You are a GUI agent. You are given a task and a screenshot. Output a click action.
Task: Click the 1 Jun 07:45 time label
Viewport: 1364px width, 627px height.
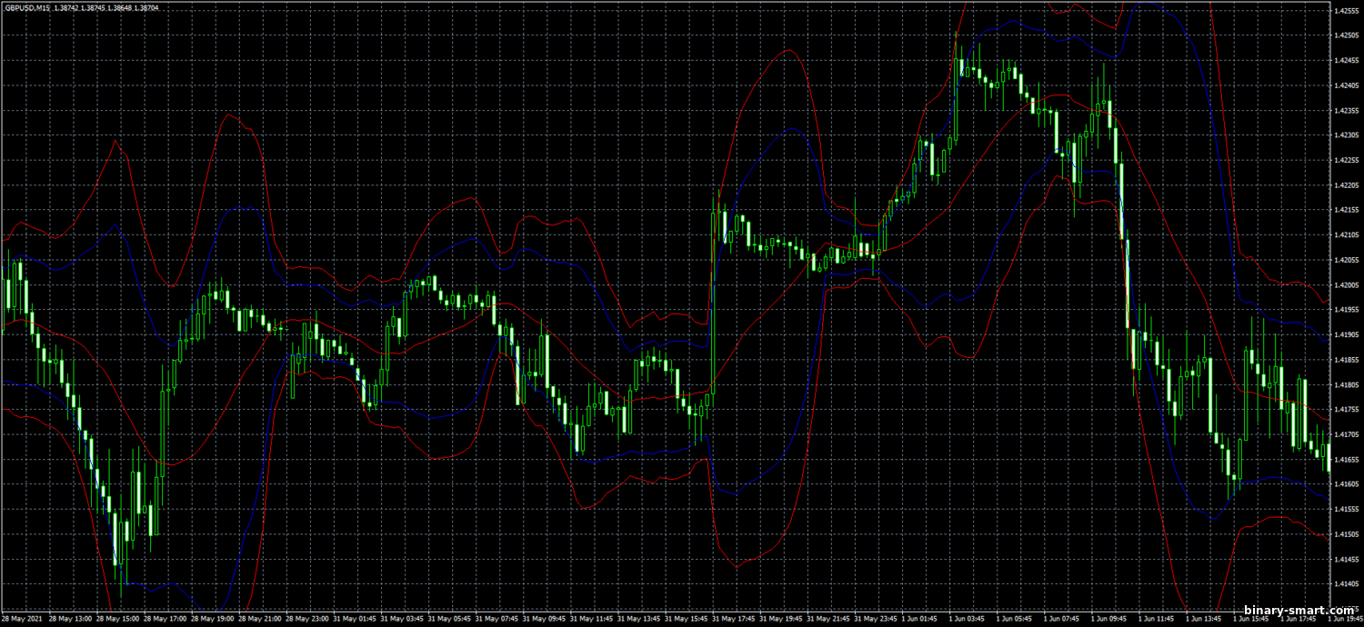(1062, 618)
